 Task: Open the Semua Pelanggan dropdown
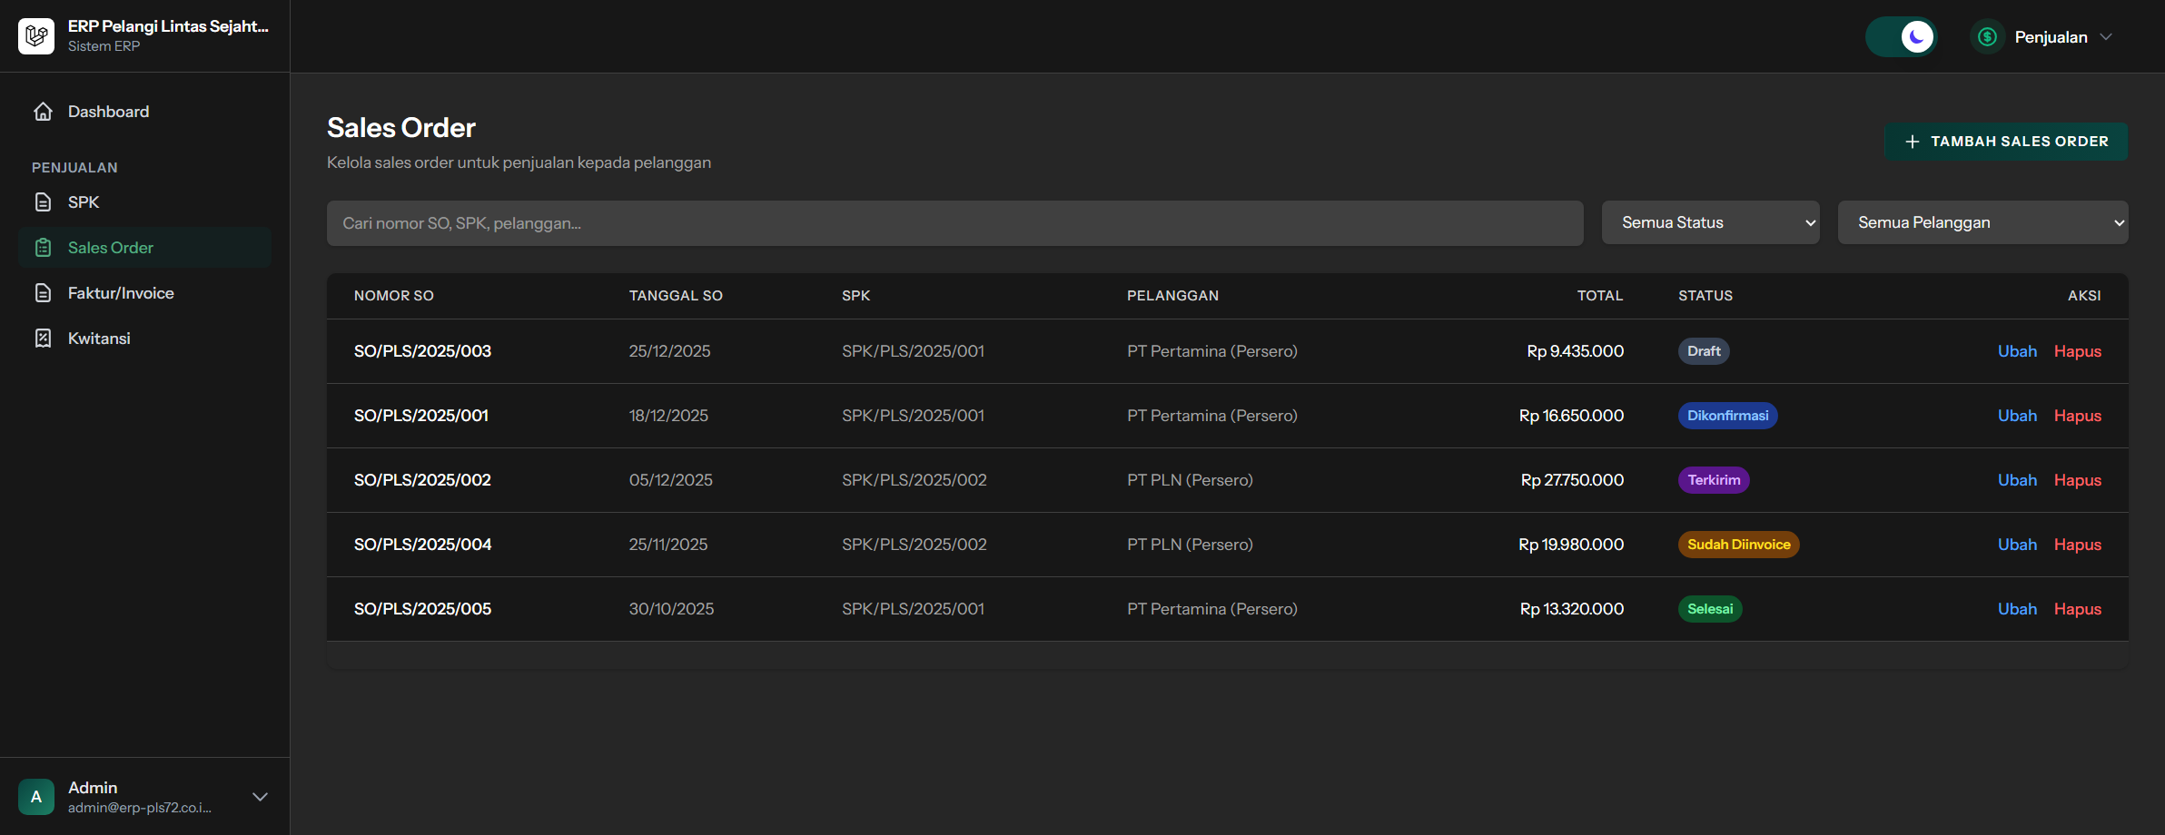pos(1982,222)
